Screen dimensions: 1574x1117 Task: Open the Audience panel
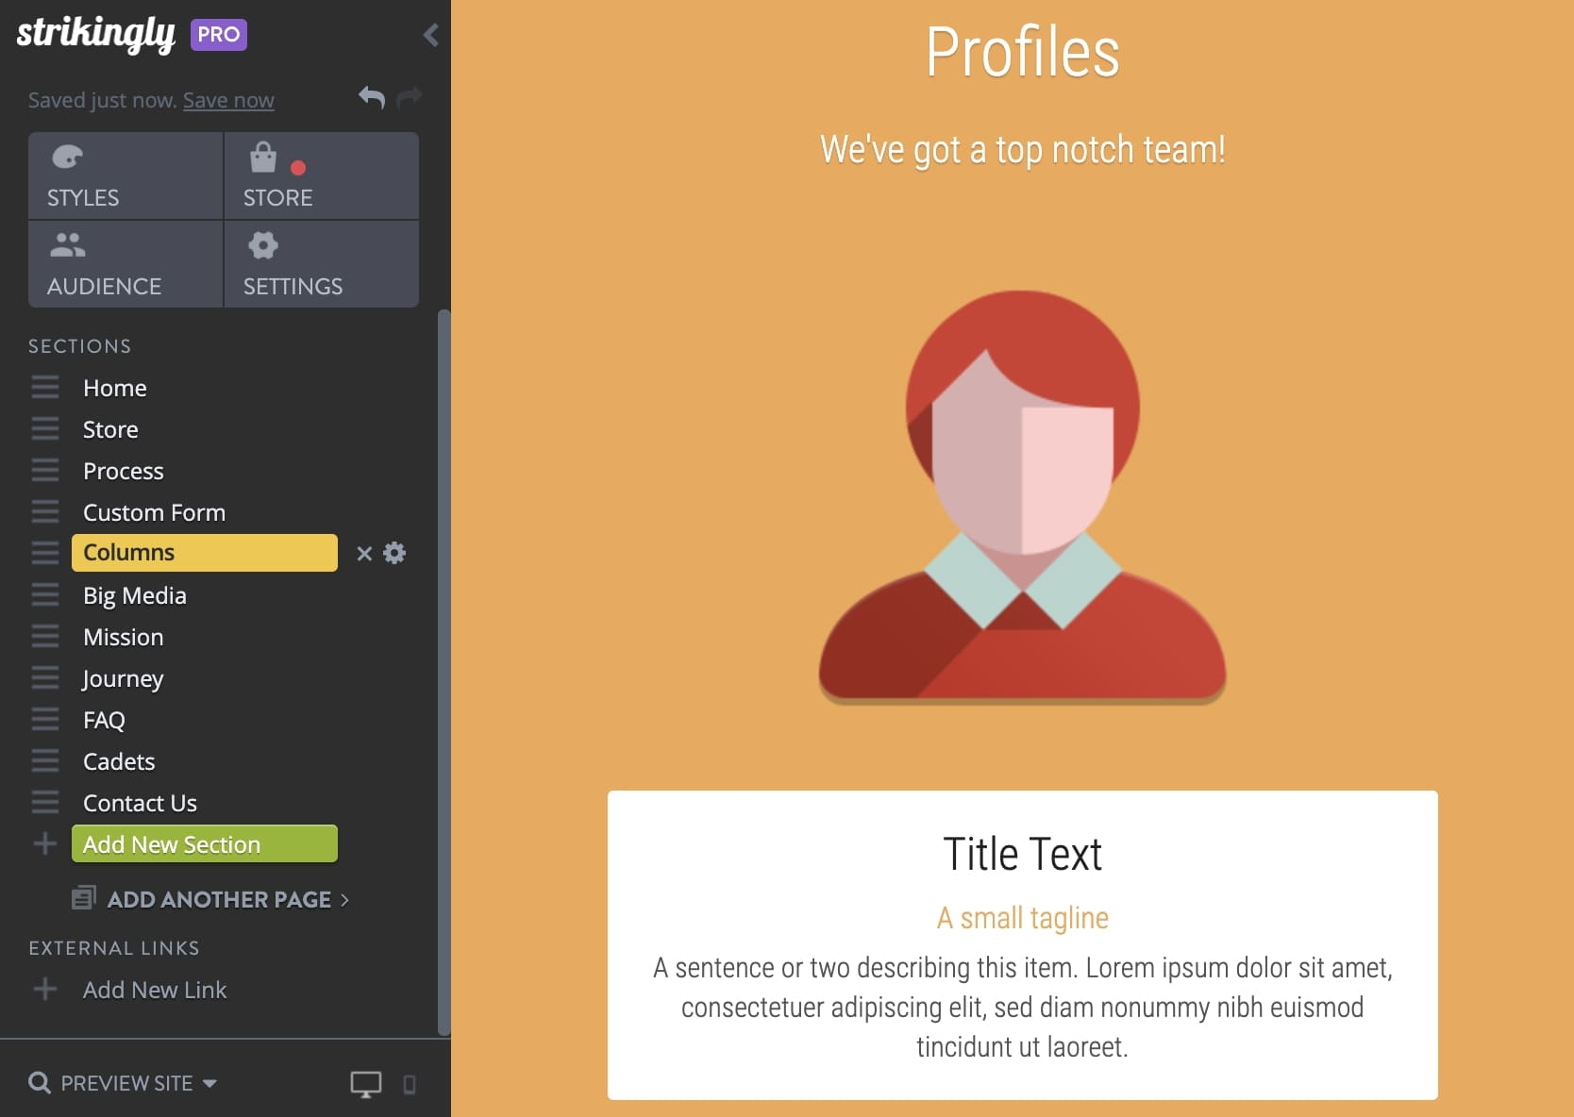click(126, 264)
